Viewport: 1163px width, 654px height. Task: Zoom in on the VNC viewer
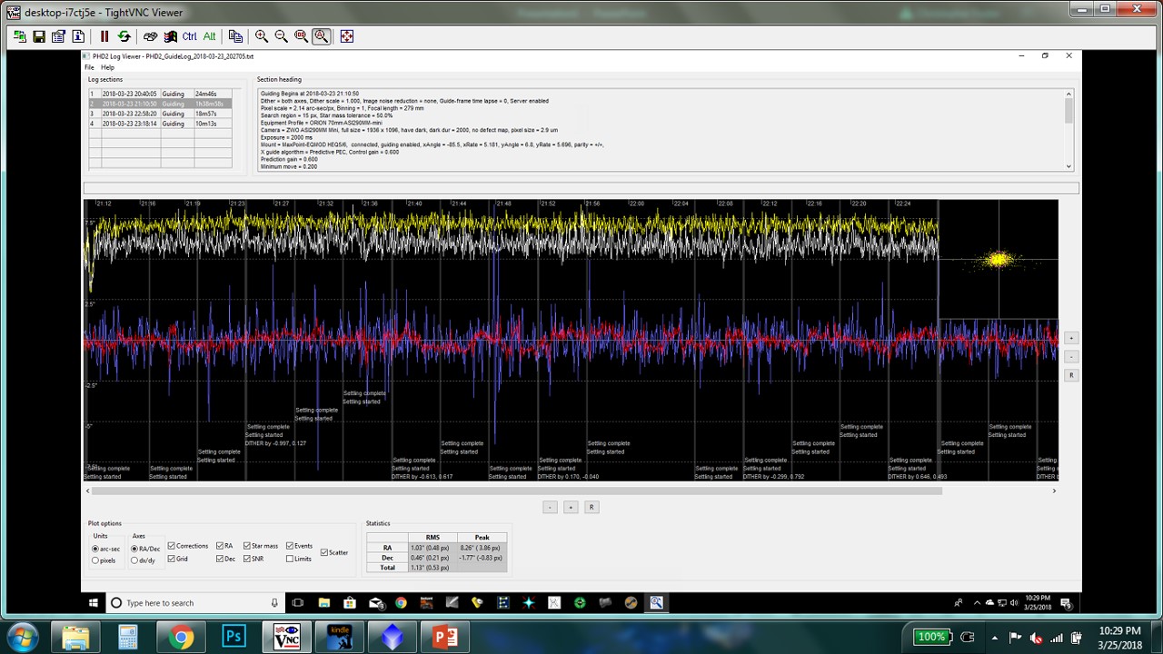[262, 36]
